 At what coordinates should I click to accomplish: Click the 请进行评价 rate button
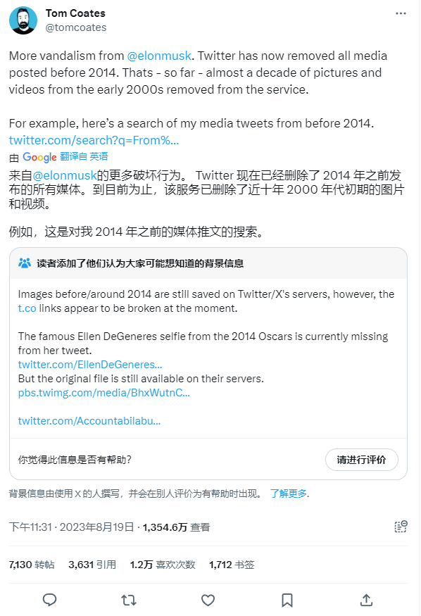tap(362, 460)
